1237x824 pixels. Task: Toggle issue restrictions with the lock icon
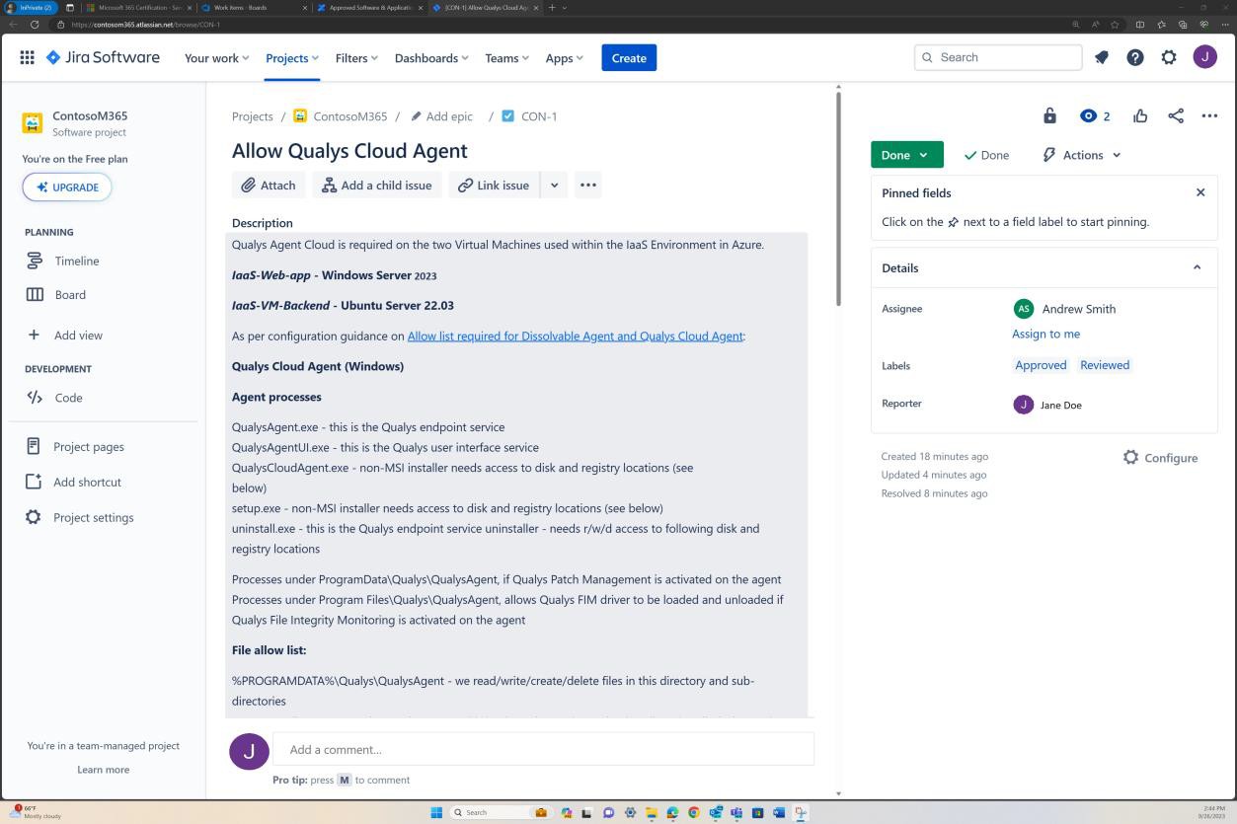point(1048,115)
